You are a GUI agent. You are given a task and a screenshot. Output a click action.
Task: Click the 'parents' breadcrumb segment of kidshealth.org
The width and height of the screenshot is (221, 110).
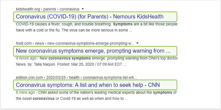pyautogui.click(x=50, y=9)
